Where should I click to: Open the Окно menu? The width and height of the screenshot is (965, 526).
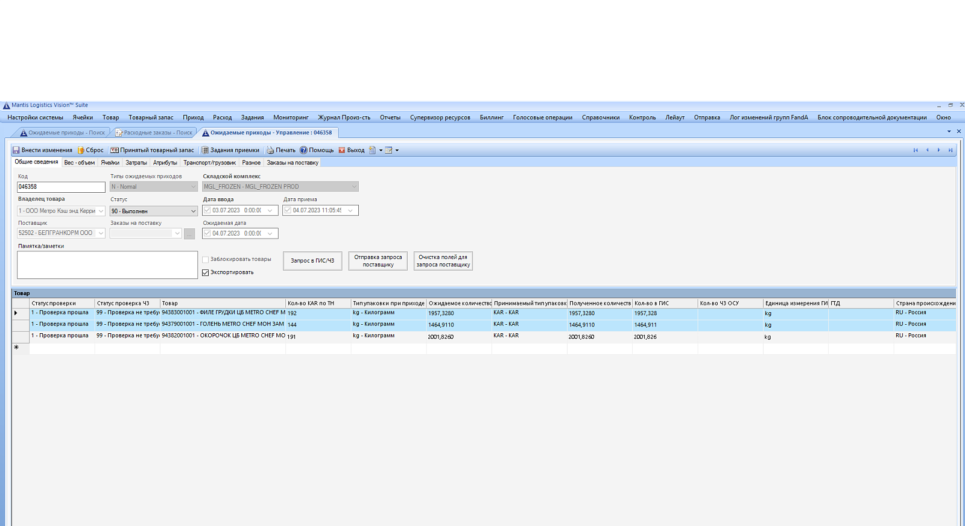click(943, 117)
